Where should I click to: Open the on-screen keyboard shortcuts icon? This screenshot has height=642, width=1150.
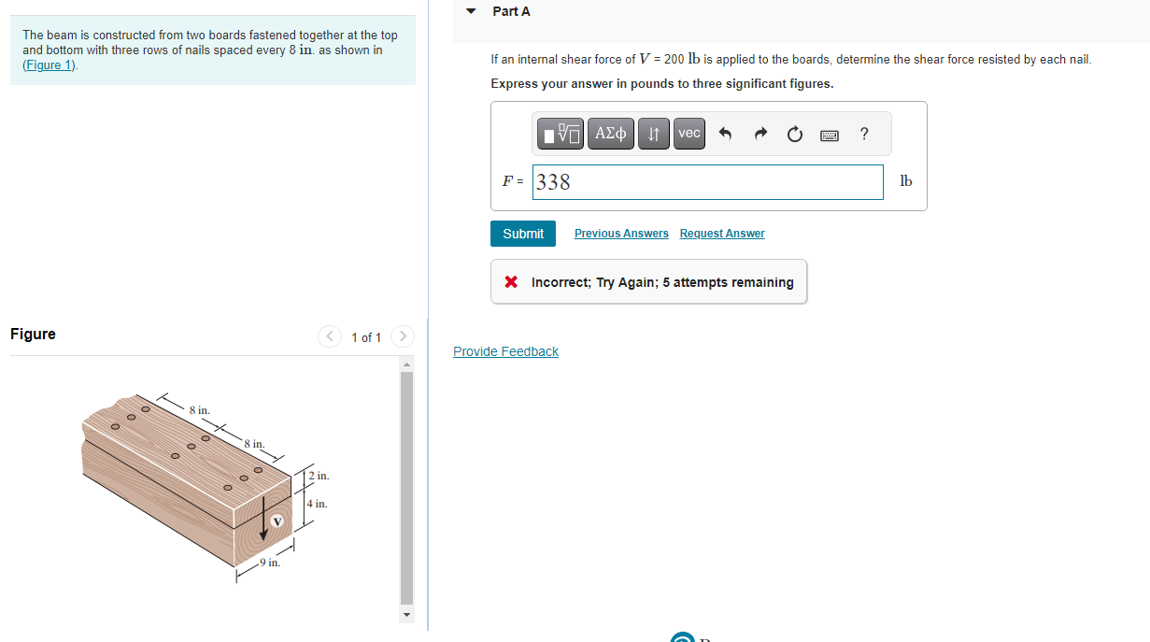click(829, 133)
